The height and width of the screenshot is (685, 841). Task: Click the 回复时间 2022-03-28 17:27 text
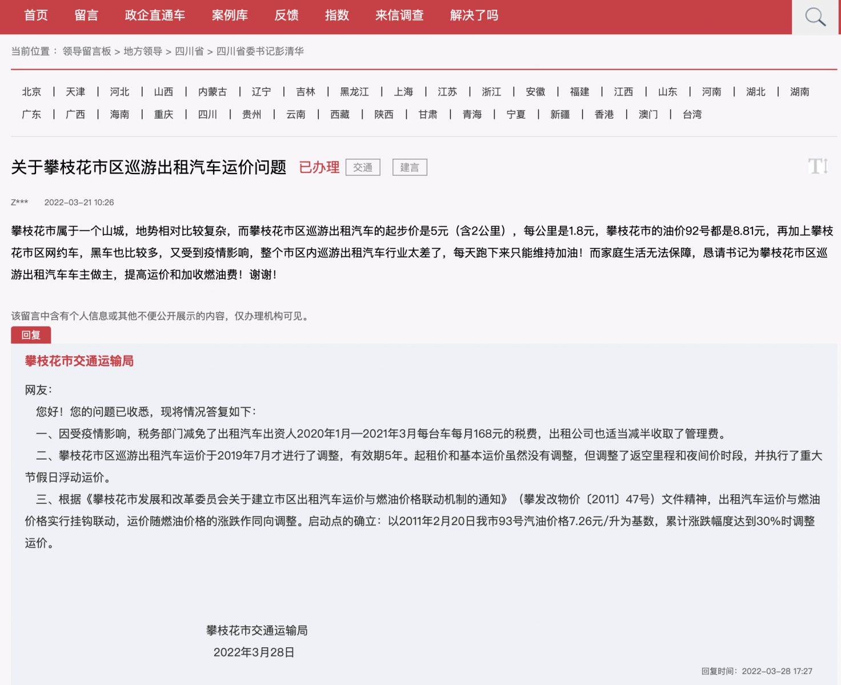tap(757, 671)
